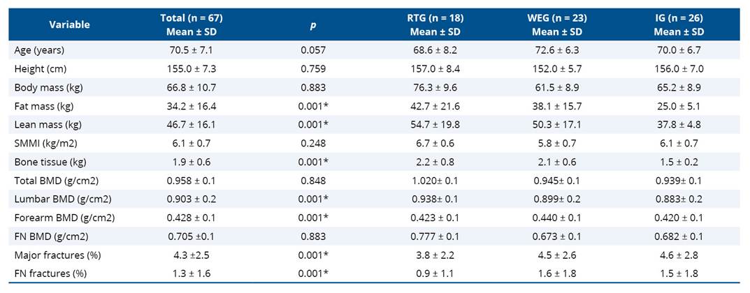This screenshot has width=750, height=293.
Task: Click the Bone tissue (kg) row label
Action: (x=48, y=161)
